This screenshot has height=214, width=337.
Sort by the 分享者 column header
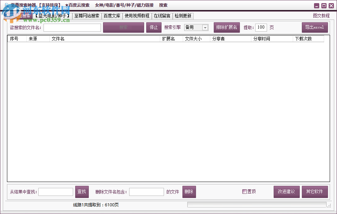230,39
